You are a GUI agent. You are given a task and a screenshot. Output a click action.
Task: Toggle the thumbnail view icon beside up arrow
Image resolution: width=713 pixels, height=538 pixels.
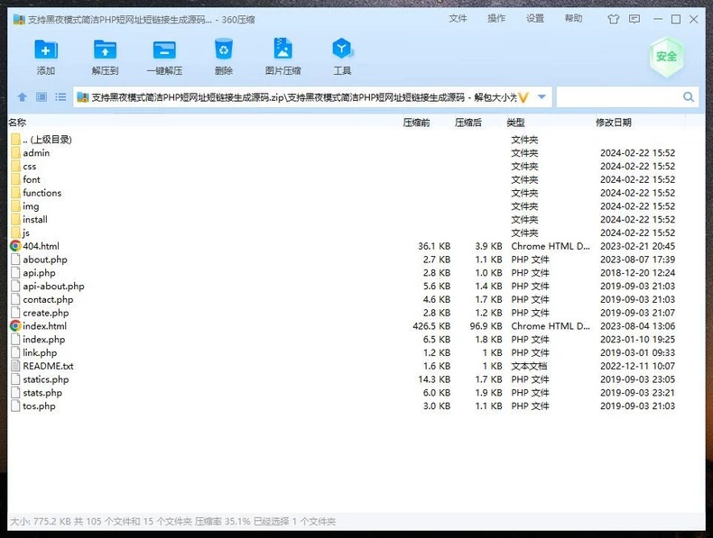[x=42, y=97]
